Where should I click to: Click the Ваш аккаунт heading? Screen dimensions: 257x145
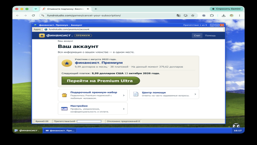(78, 46)
